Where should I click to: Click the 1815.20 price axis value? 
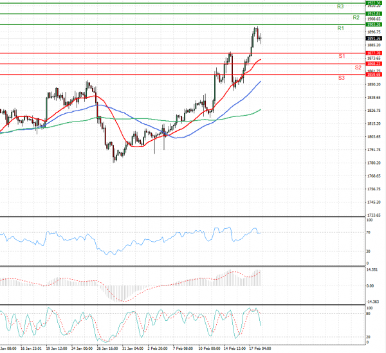374,123
